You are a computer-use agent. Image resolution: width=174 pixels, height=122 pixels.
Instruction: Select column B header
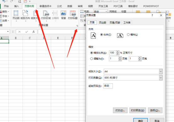pos(16,38)
